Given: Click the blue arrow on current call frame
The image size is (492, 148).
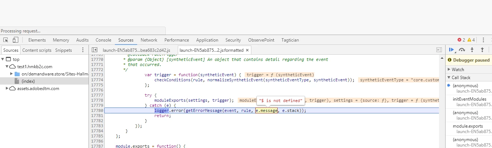Looking at the screenshot, I should coord(449,85).
